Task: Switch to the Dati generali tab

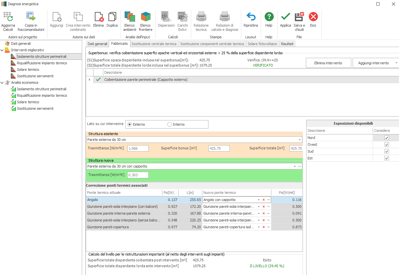Action: (97, 44)
